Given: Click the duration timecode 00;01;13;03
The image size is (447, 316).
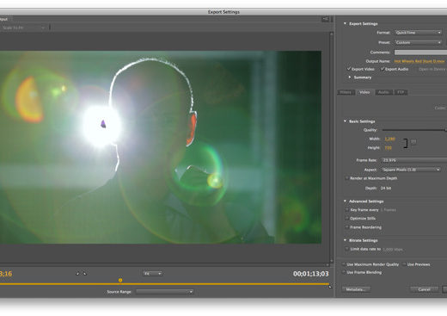Looking at the screenshot, I should click(311, 274).
